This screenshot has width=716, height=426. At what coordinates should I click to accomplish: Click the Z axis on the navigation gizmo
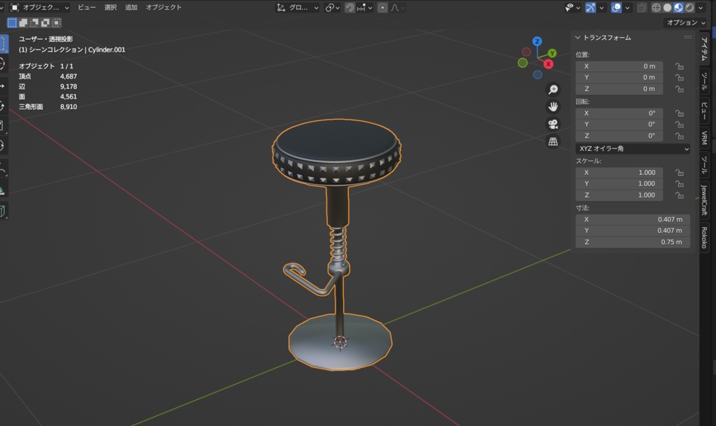pos(536,41)
